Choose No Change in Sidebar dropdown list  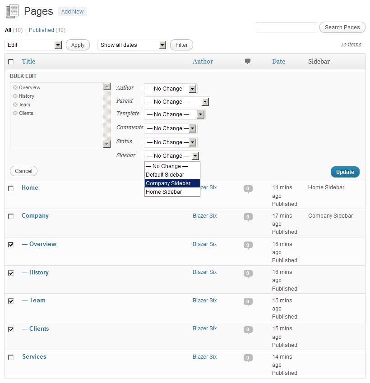click(172, 166)
